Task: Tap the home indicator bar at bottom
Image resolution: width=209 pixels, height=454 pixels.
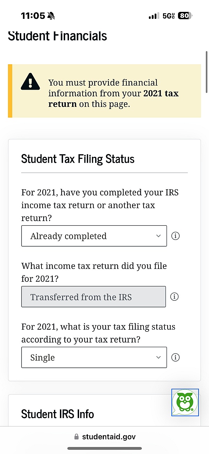Action: click(x=104, y=448)
